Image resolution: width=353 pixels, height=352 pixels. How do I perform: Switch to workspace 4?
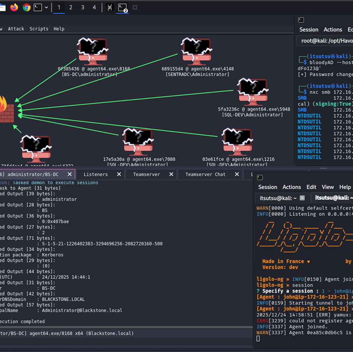[x=94, y=7]
